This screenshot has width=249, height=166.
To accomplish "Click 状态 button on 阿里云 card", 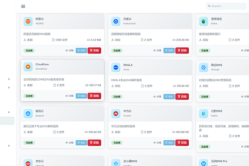I will point(81,51).
